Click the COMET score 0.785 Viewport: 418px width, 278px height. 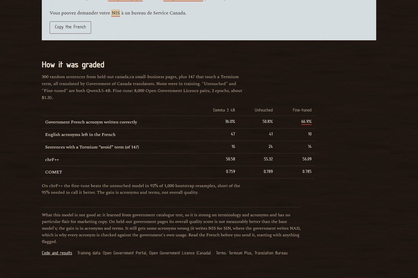point(307,172)
